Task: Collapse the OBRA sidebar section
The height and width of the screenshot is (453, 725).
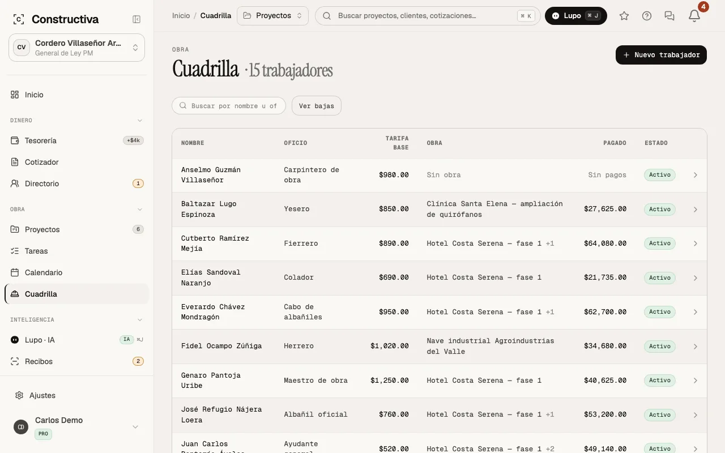Action: [x=140, y=210]
